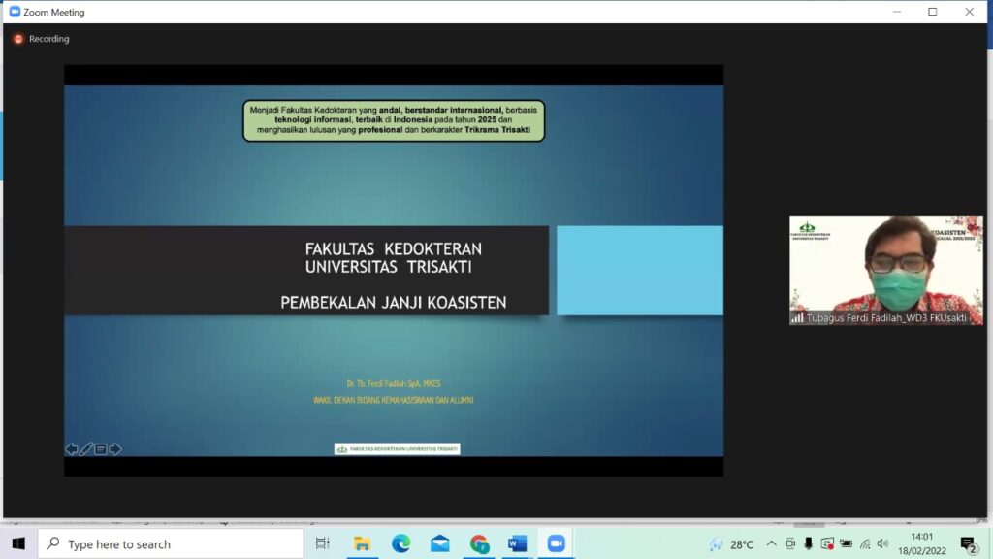Open the volume control from the tray

883,543
